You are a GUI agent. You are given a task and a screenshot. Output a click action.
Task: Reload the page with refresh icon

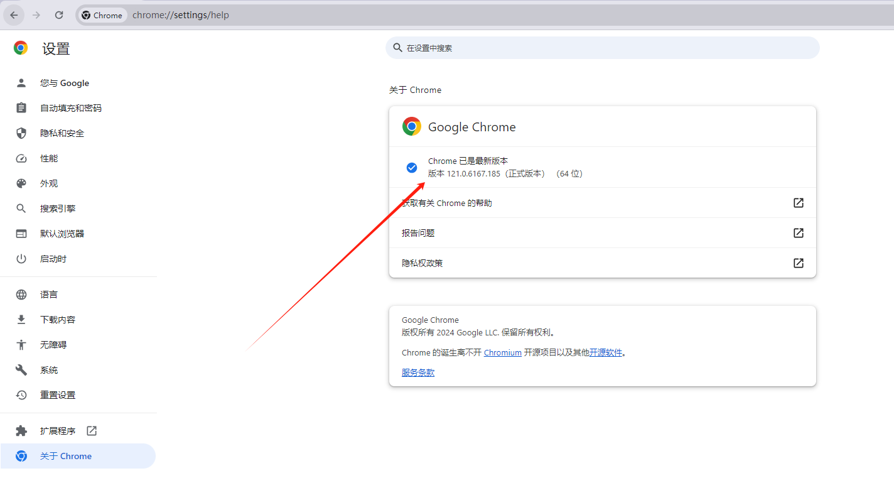point(59,15)
